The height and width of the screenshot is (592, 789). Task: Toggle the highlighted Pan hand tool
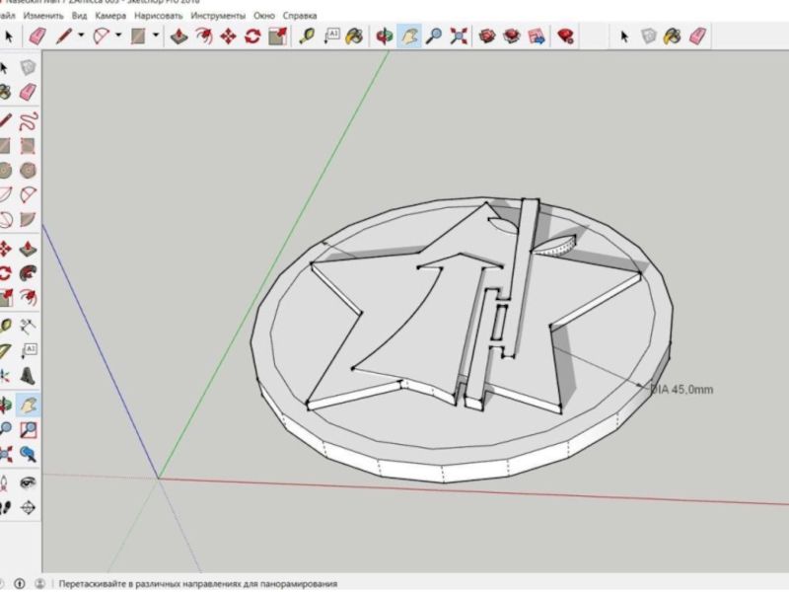(409, 37)
